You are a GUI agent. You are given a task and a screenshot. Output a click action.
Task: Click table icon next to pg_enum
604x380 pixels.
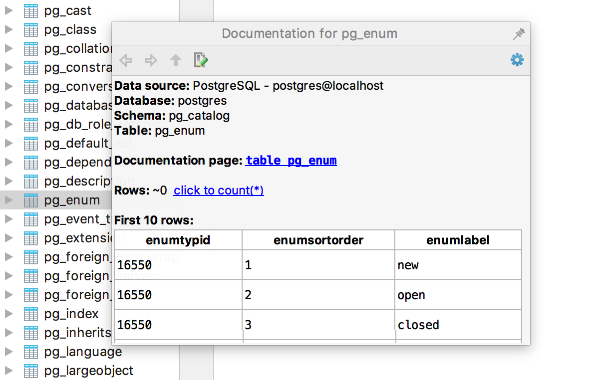point(31,200)
